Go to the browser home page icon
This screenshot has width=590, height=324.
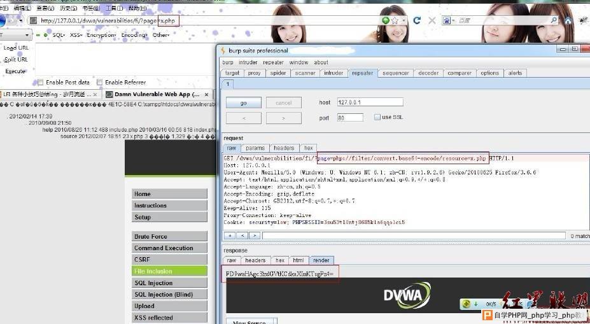point(568,20)
